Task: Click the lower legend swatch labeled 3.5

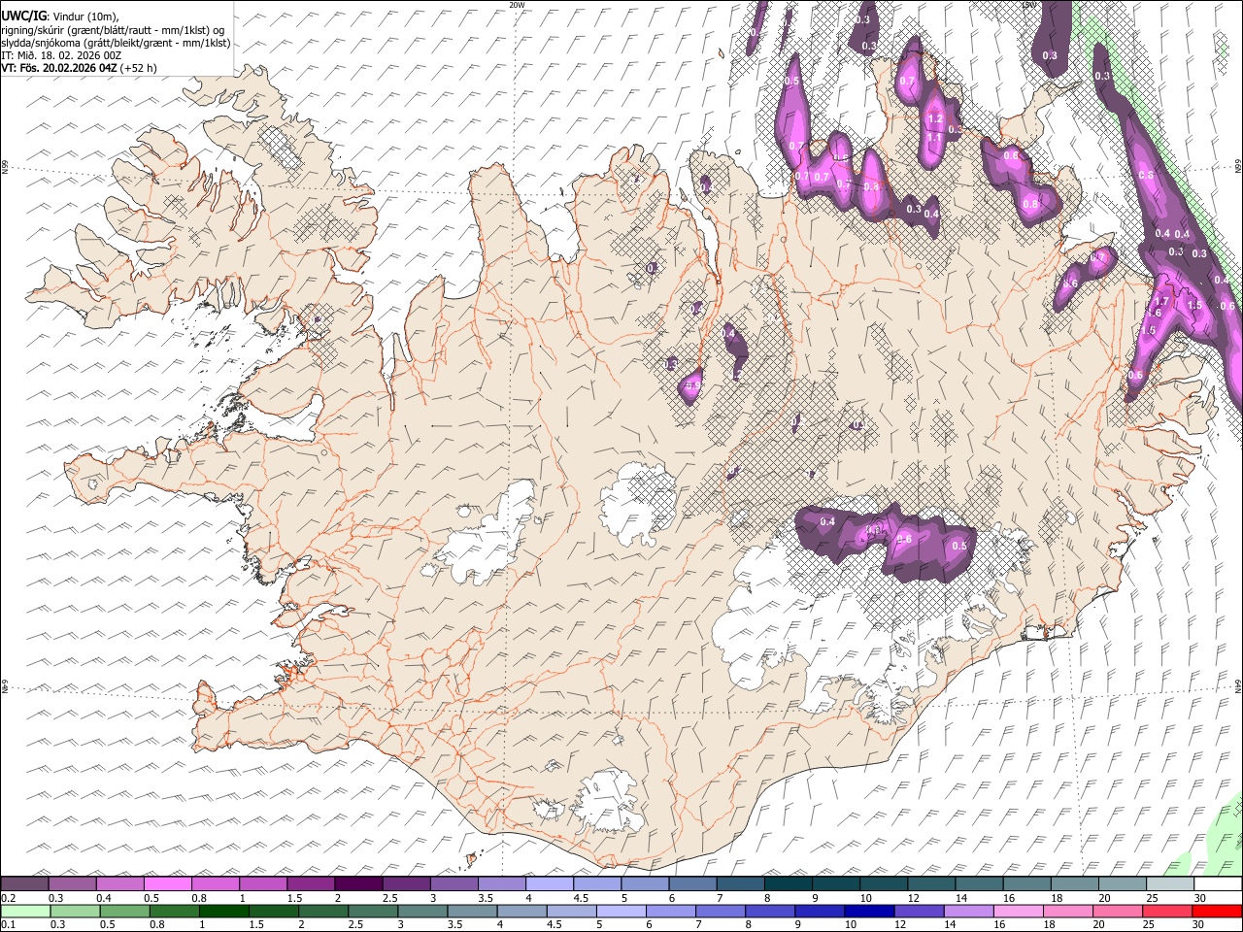Action: pyautogui.click(x=471, y=911)
